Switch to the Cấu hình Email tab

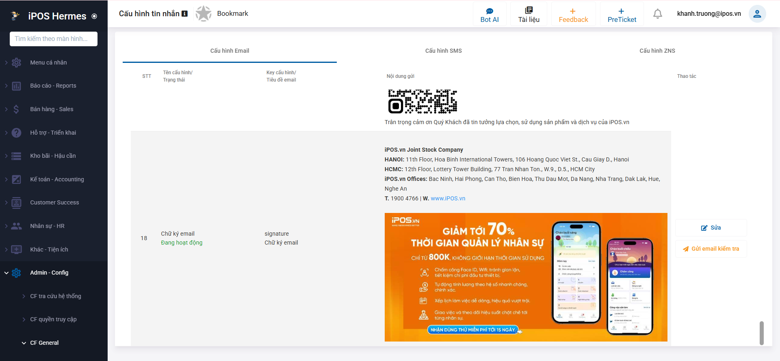point(230,51)
